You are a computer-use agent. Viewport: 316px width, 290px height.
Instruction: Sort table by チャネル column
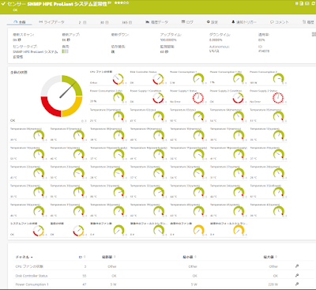click(24, 257)
